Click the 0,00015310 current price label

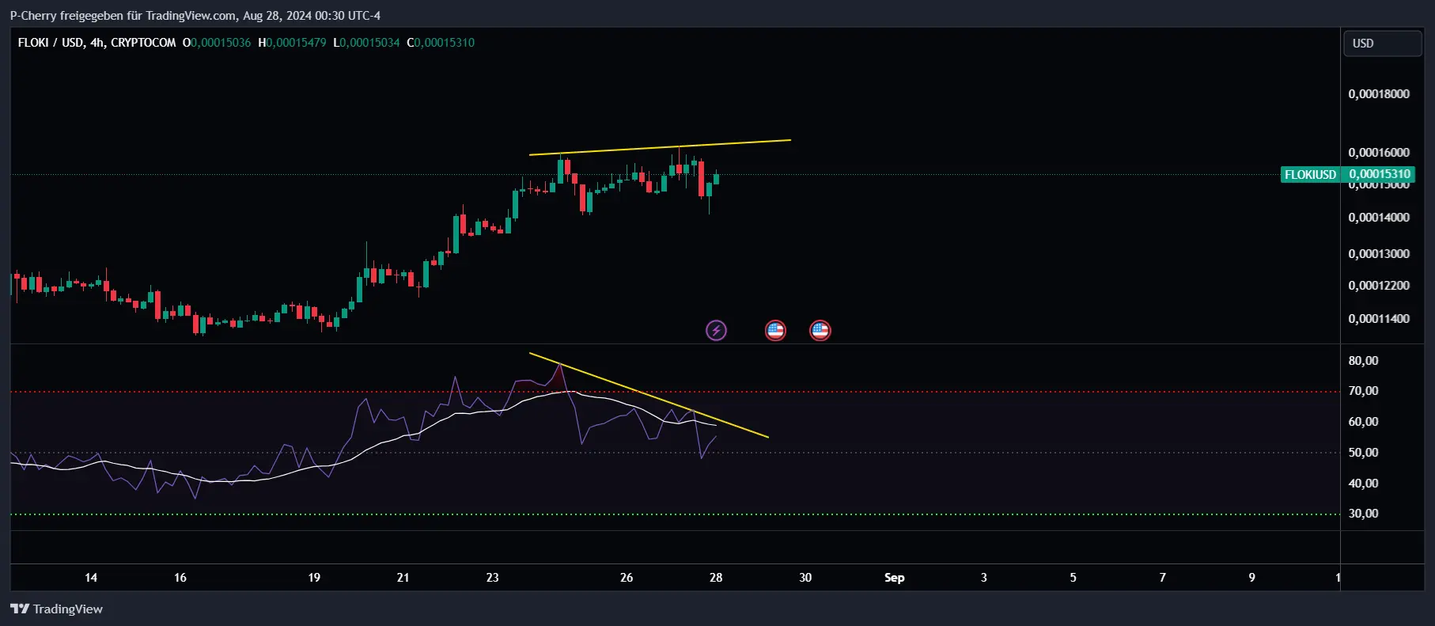tap(1379, 174)
